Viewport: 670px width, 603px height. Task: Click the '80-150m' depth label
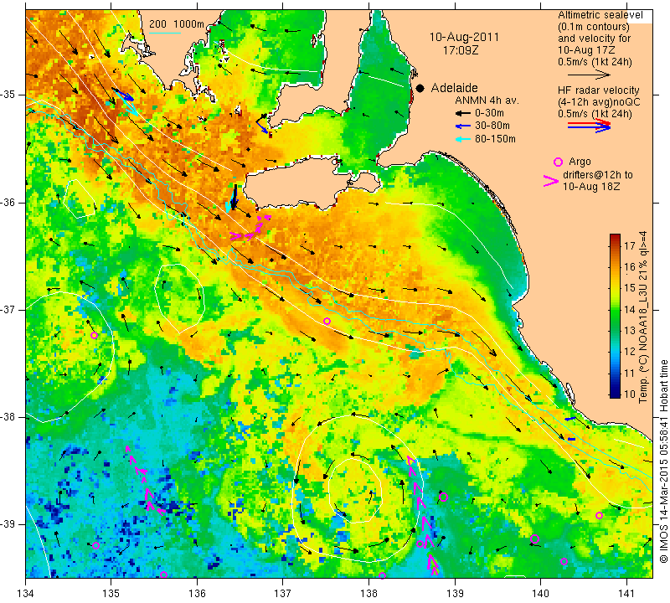(x=495, y=139)
